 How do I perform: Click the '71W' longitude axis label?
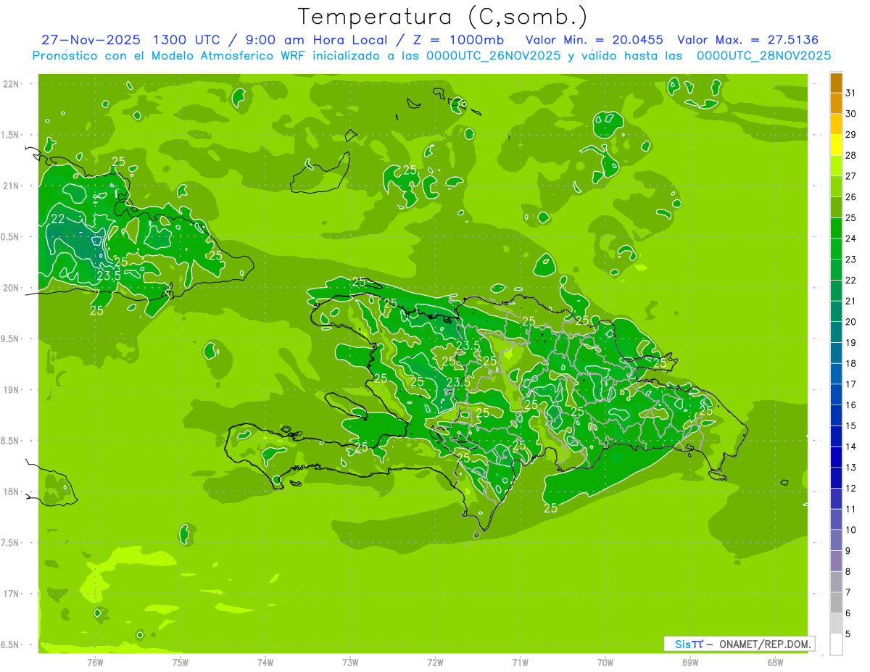[520, 663]
